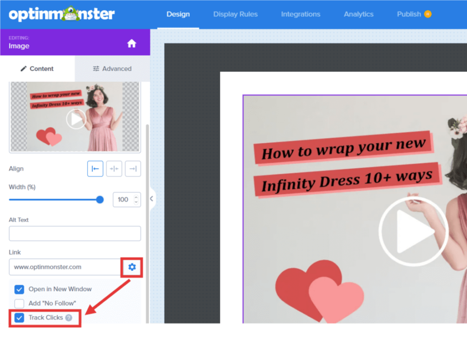Click the "Align" label
The width and height of the screenshot is (467, 337).
[16, 168]
